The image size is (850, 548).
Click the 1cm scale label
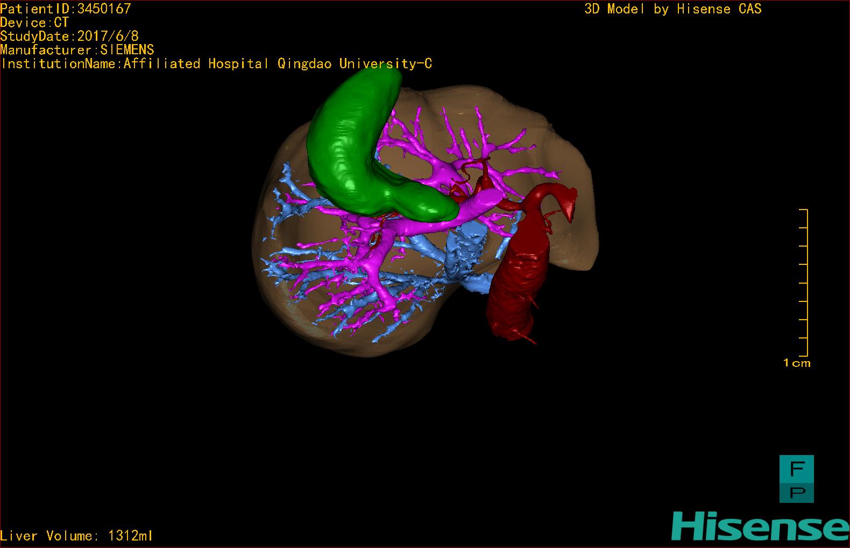coord(796,363)
